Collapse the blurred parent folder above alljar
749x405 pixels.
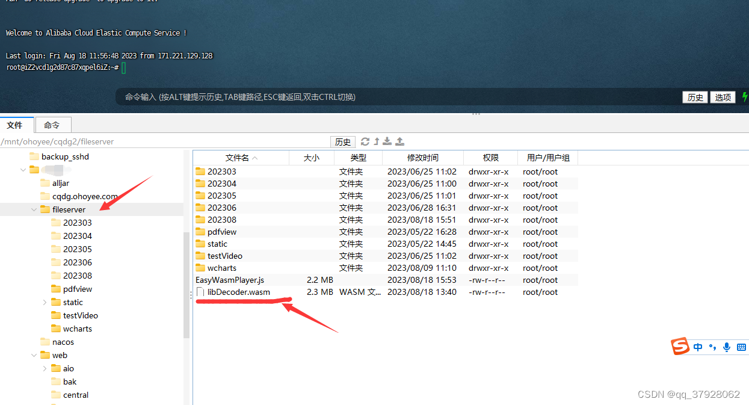(x=23, y=170)
